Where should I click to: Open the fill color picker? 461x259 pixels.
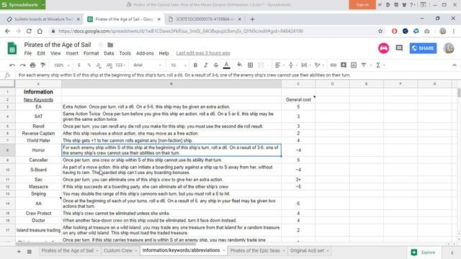[x=240, y=65]
